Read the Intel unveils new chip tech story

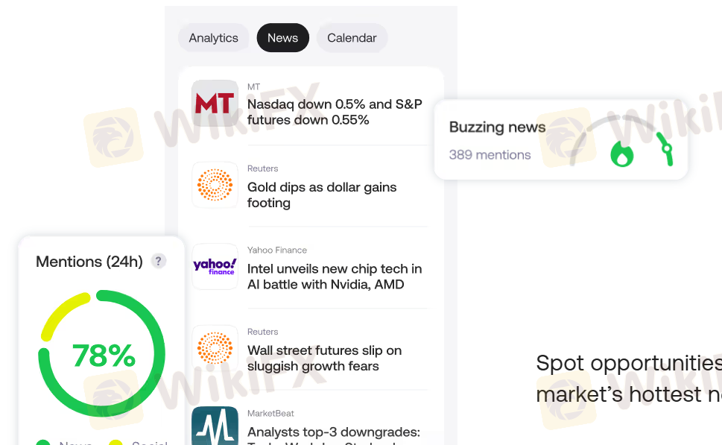[x=335, y=277]
